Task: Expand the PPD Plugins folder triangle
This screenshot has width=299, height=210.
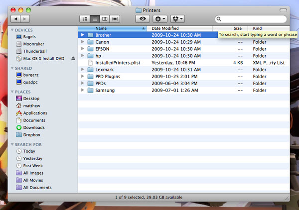Action: [x=83, y=76]
